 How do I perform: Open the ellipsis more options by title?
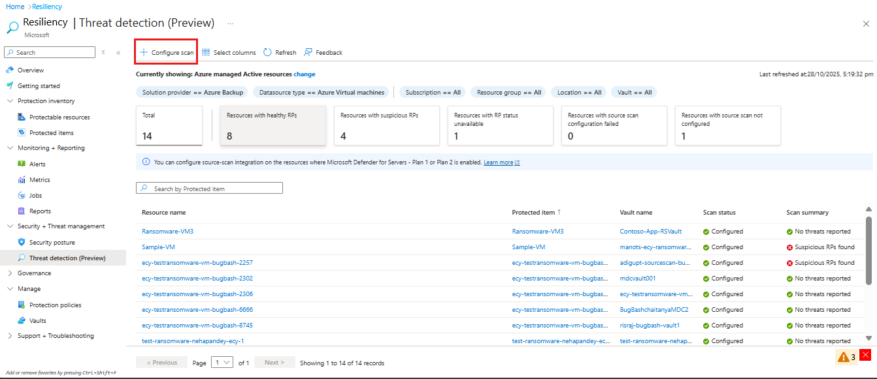(230, 23)
